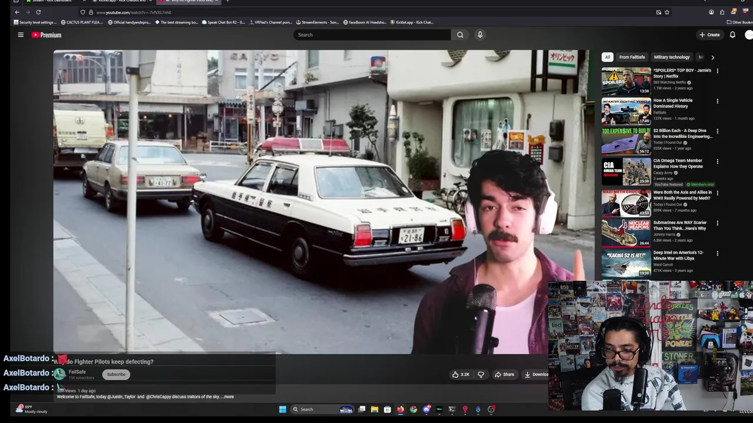Open Deep Intel on America's 12-Minute War
Viewport: 753px width, 423px height.
[678, 256]
